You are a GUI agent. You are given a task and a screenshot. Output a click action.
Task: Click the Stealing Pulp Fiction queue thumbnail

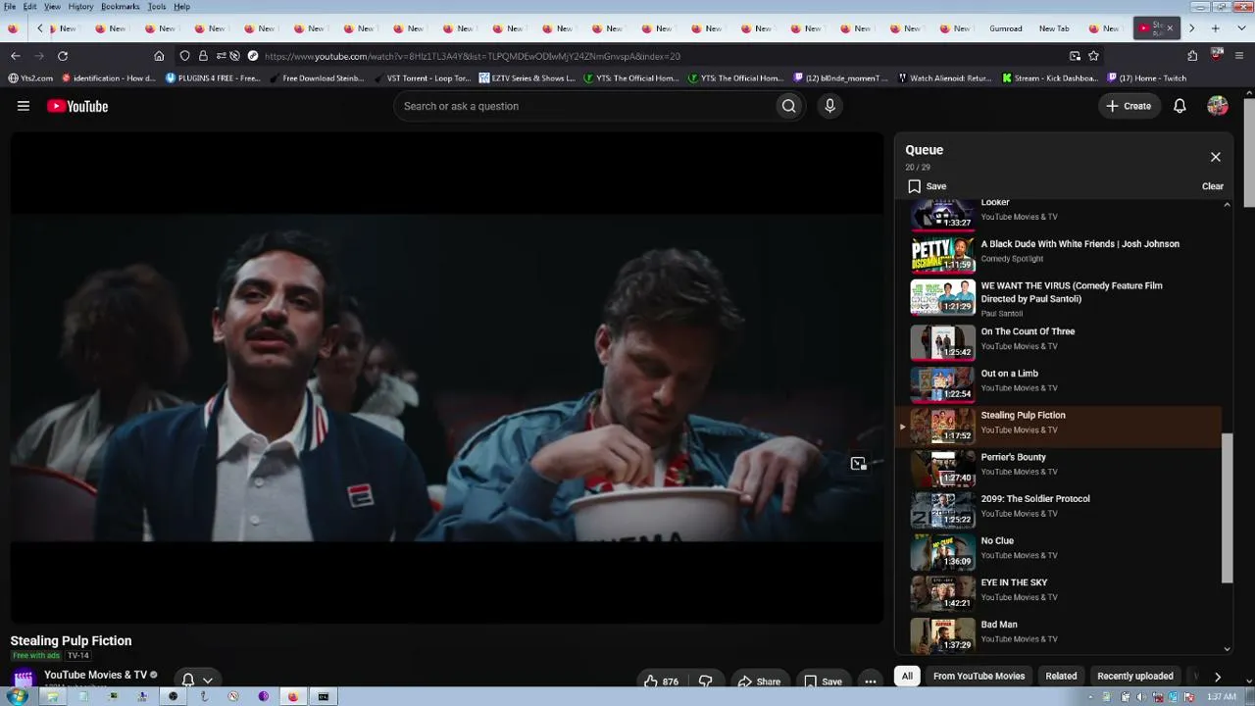click(x=942, y=426)
